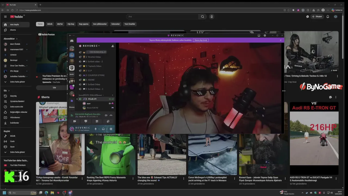Open YouTube hamburger guide menu

point(5,17)
